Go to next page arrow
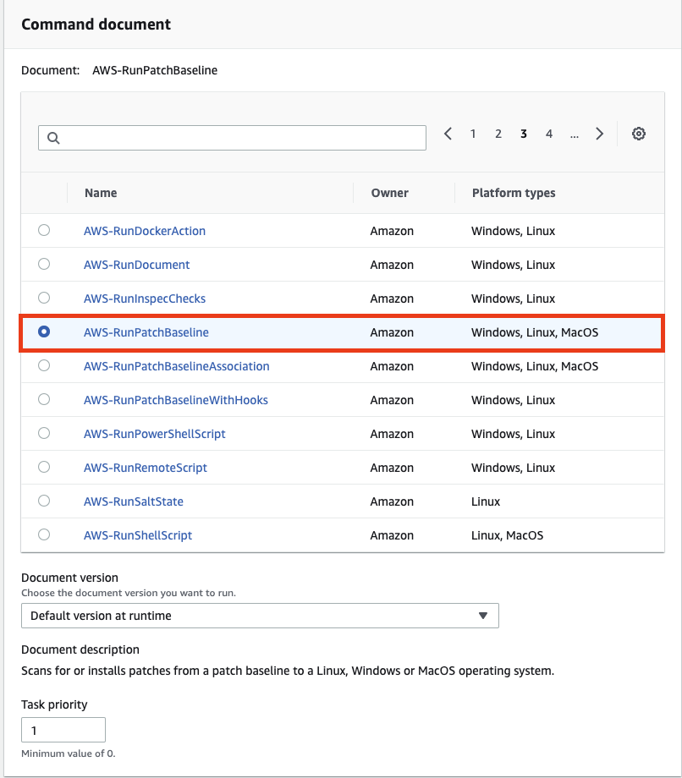682x778 pixels. pyautogui.click(x=600, y=134)
